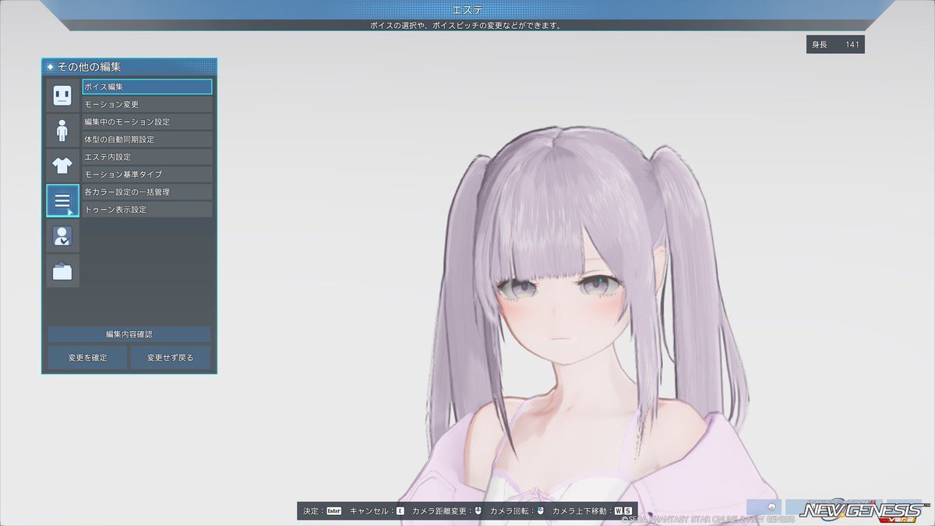935x526 pixels.
Task: Click the 身長 141 height readout
Action: (835, 44)
